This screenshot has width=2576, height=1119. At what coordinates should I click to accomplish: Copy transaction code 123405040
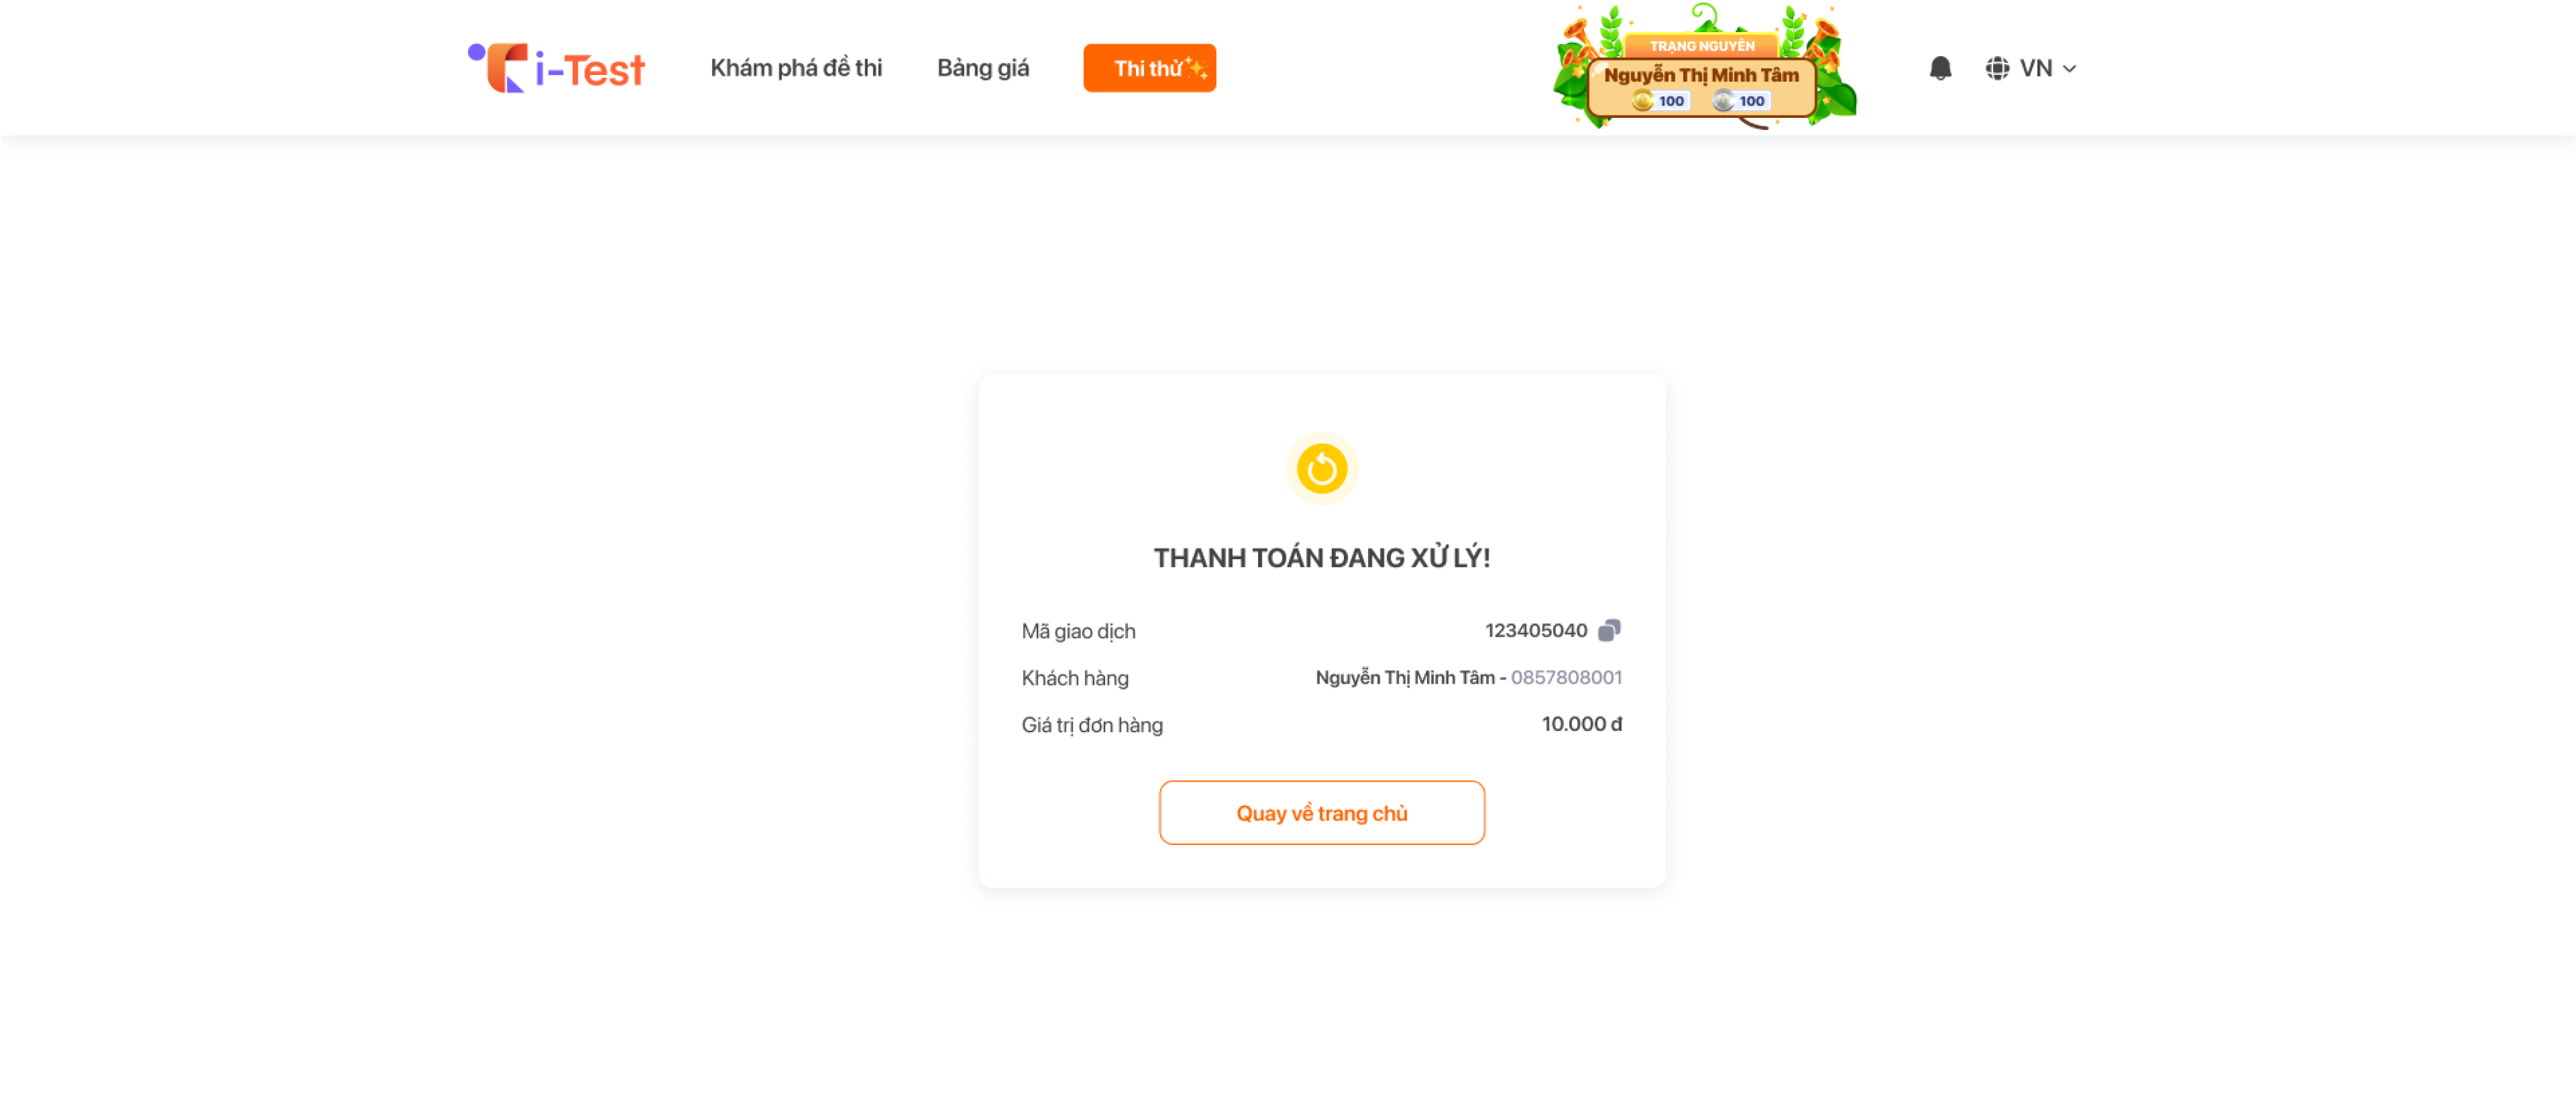click(1609, 630)
